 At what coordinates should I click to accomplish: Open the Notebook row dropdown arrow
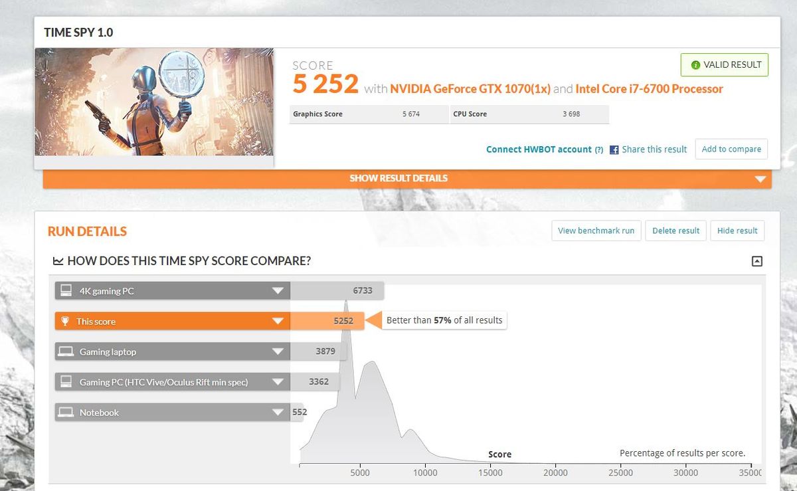coord(278,413)
